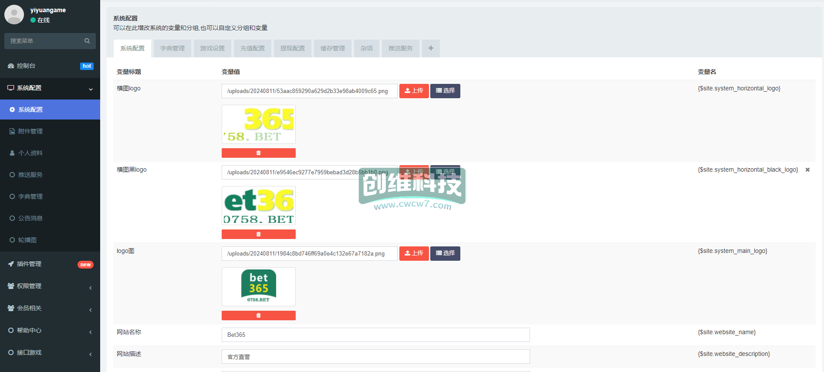Screen dimensions: 824x372
Task: Click the hot badge next to 控制台
Action: (87, 66)
